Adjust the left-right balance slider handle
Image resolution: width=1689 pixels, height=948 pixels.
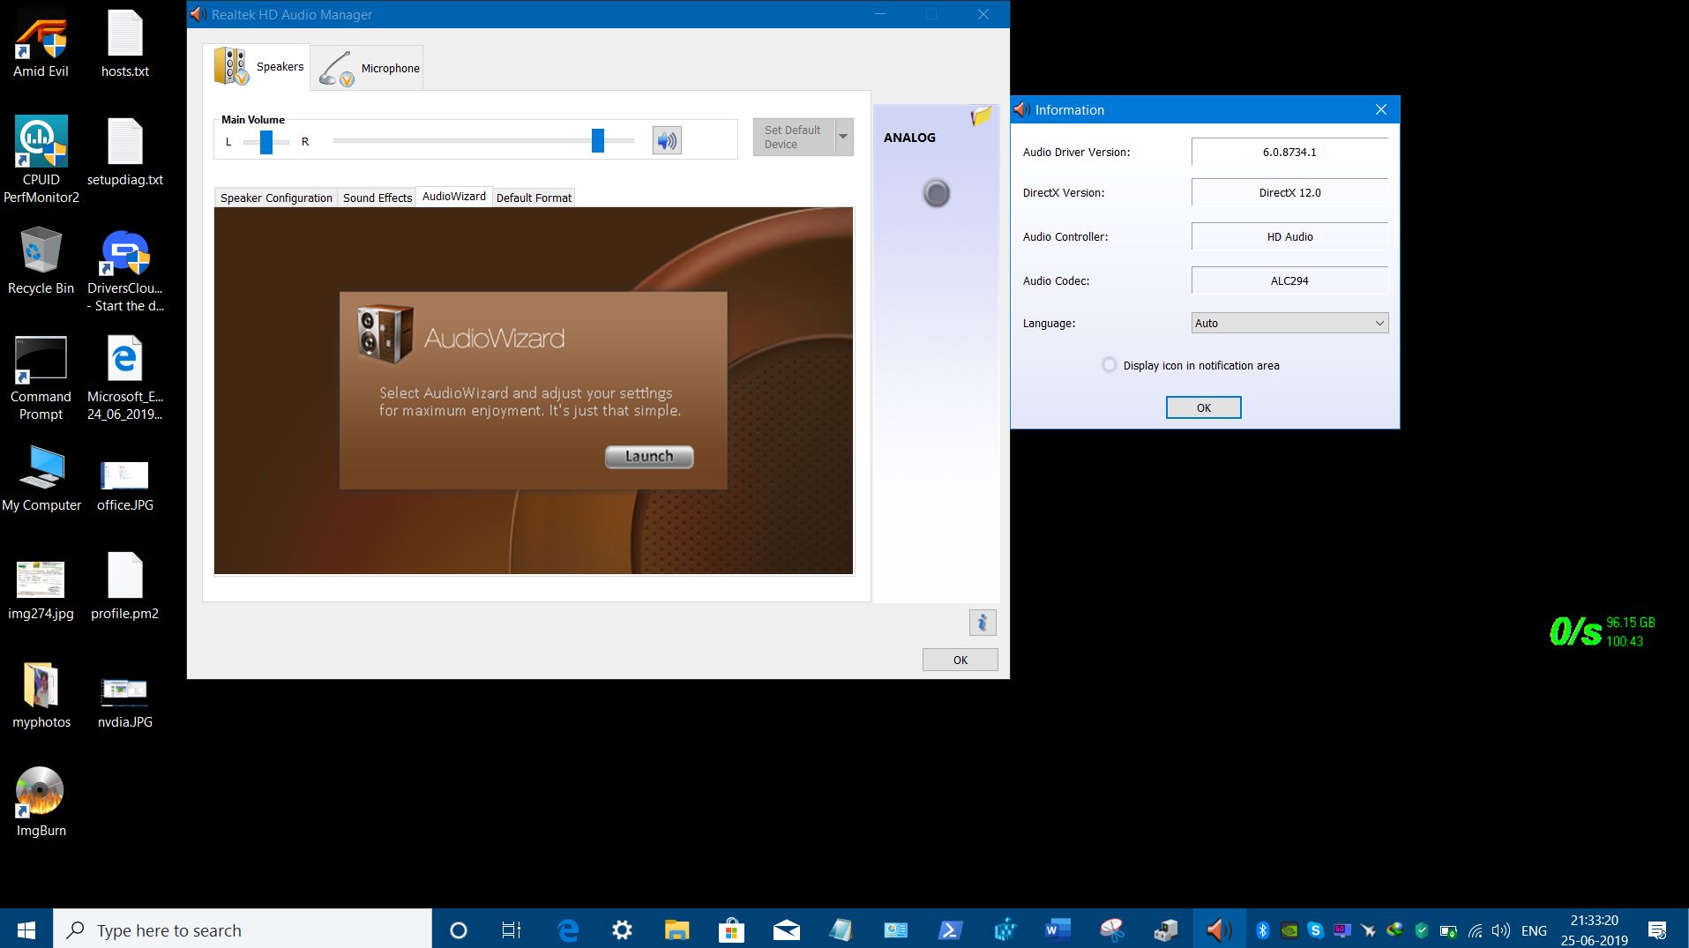pos(266,141)
